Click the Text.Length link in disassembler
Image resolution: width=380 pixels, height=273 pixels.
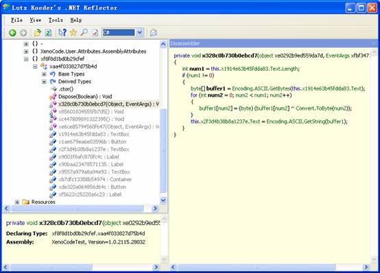pos(284,69)
